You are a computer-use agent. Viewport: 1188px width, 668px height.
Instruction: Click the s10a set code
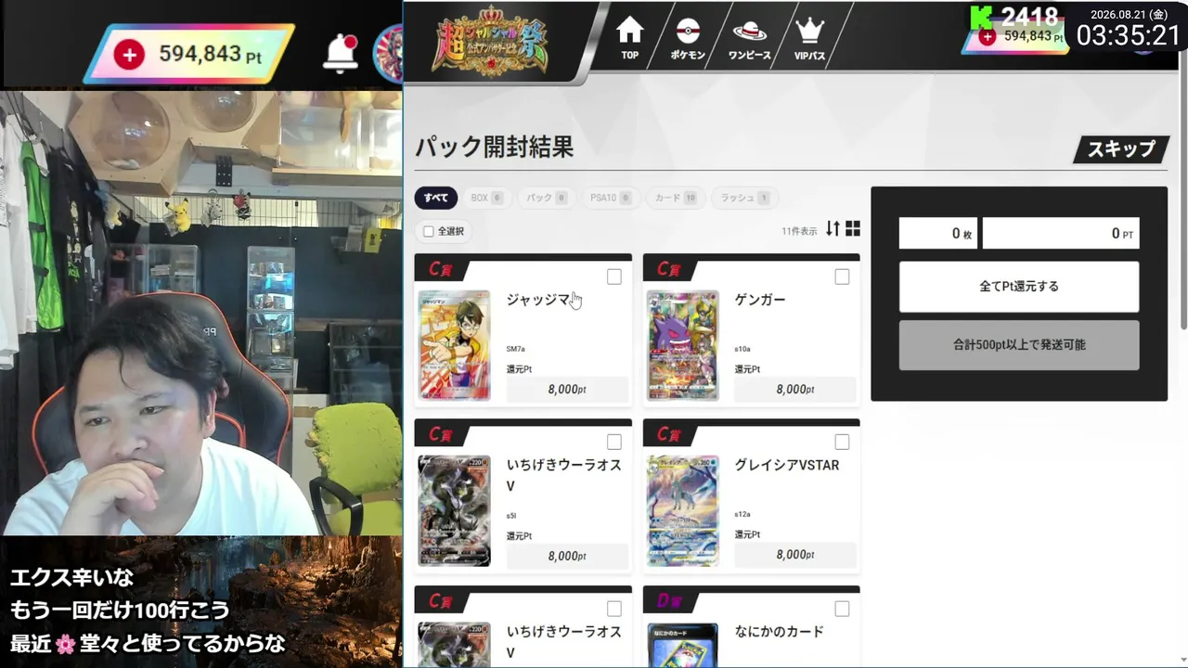[x=742, y=349]
